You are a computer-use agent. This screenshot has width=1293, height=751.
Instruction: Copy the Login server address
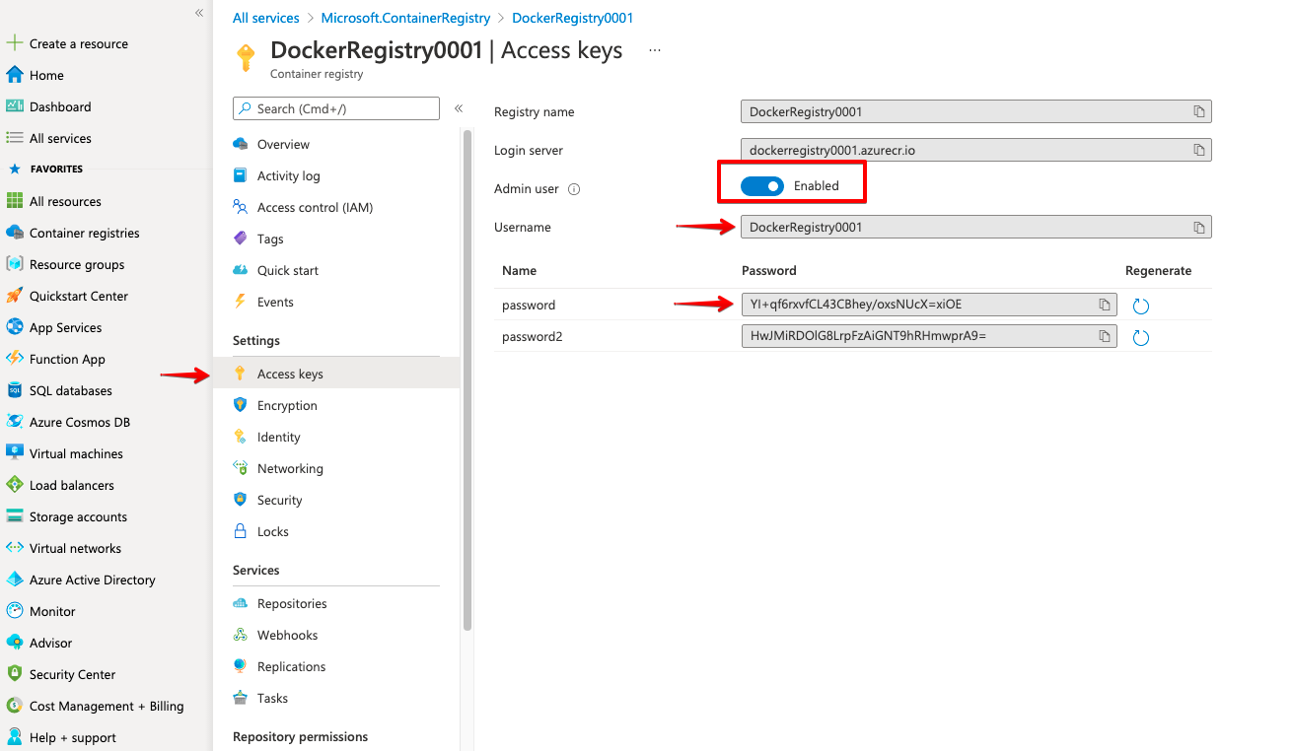pos(1198,151)
